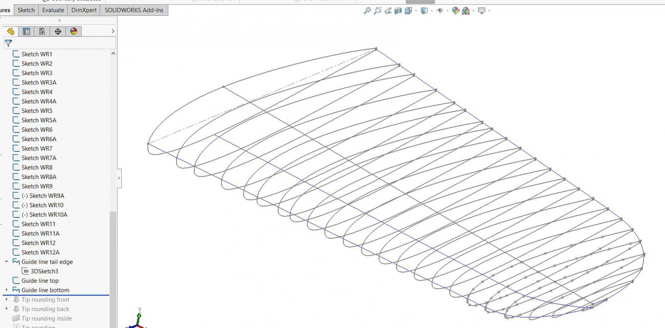This screenshot has height=328, width=665.
Task: Click the Zoom to Fit magnifier icon
Action: (367, 11)
